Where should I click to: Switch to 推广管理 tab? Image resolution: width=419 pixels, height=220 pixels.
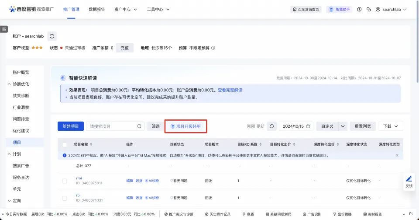(71, 9)
